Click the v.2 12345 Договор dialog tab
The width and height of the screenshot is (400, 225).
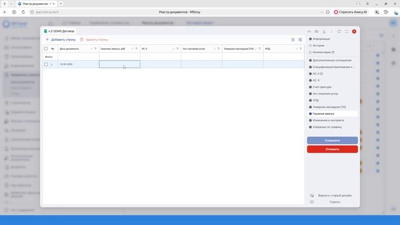point(59,31)
